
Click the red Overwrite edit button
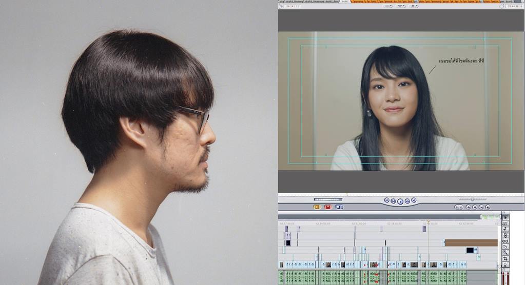click(328, 207)
